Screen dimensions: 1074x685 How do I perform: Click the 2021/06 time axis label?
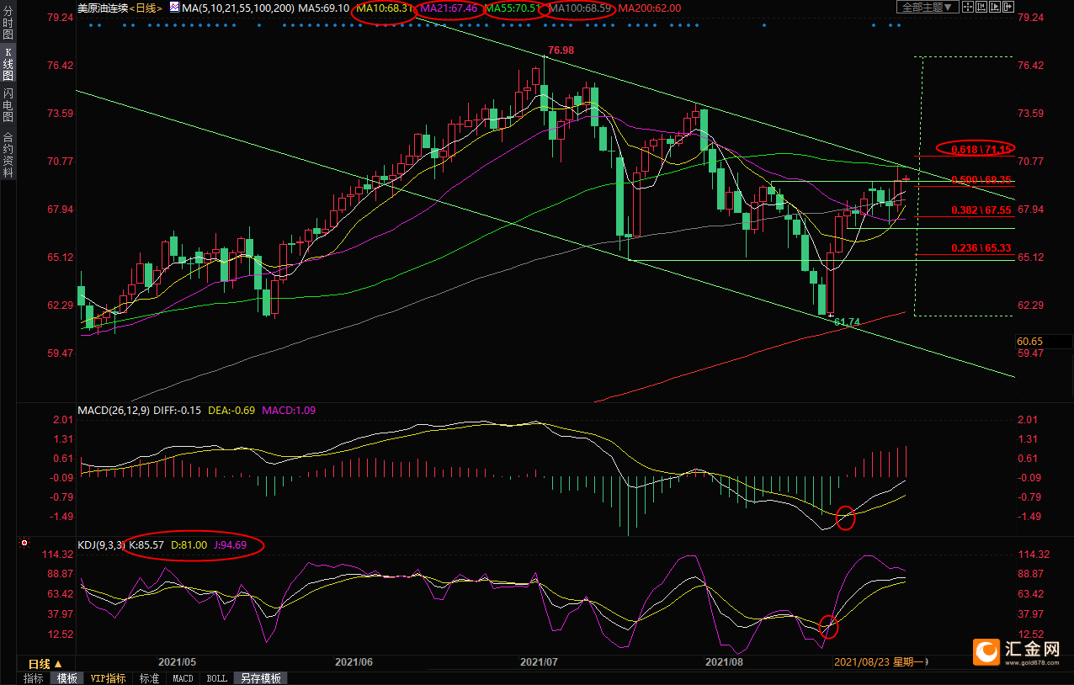point(354,662)
